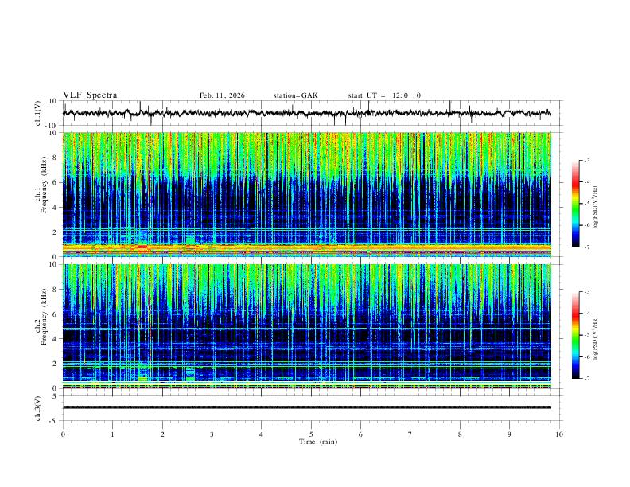Screen dimensions: 630x487
Task: Click the 'ch.1(V)' waveform axis label
Action: pos(38,113)
